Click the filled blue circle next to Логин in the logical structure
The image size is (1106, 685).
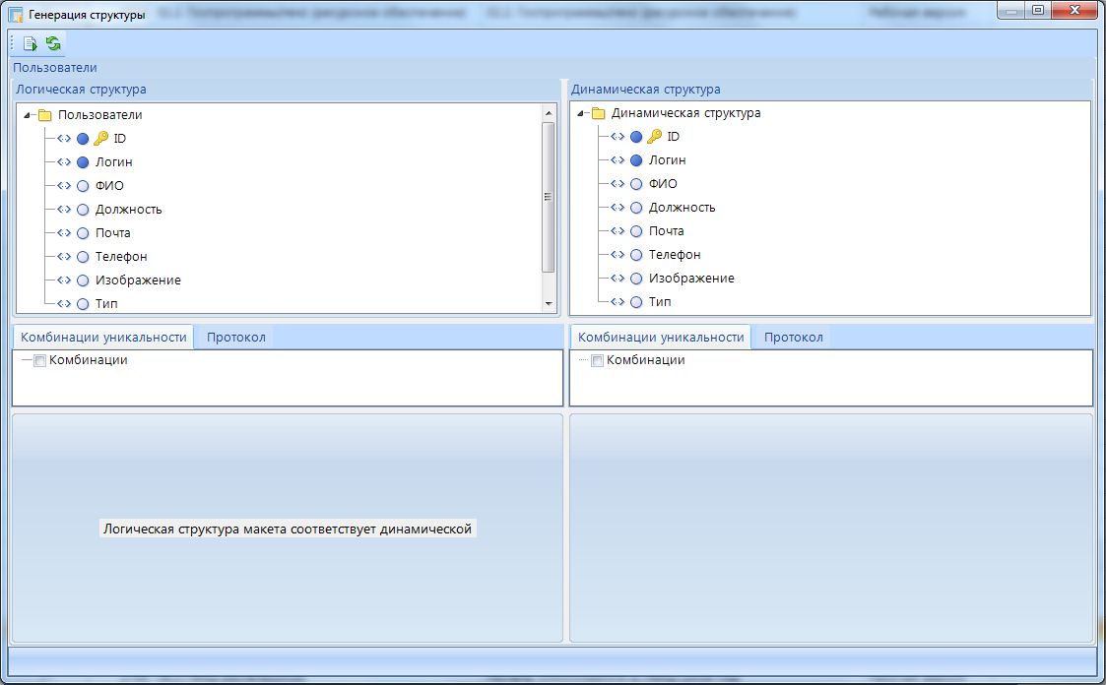tap(83, 162)
